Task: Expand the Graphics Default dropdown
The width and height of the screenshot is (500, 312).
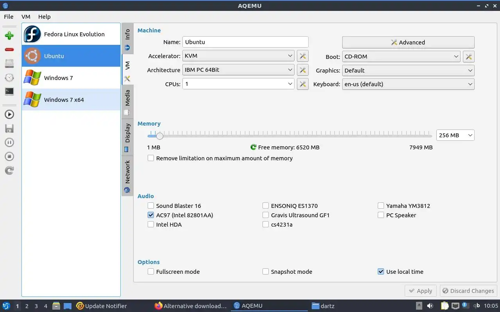Action: click(x=408, y=71)
